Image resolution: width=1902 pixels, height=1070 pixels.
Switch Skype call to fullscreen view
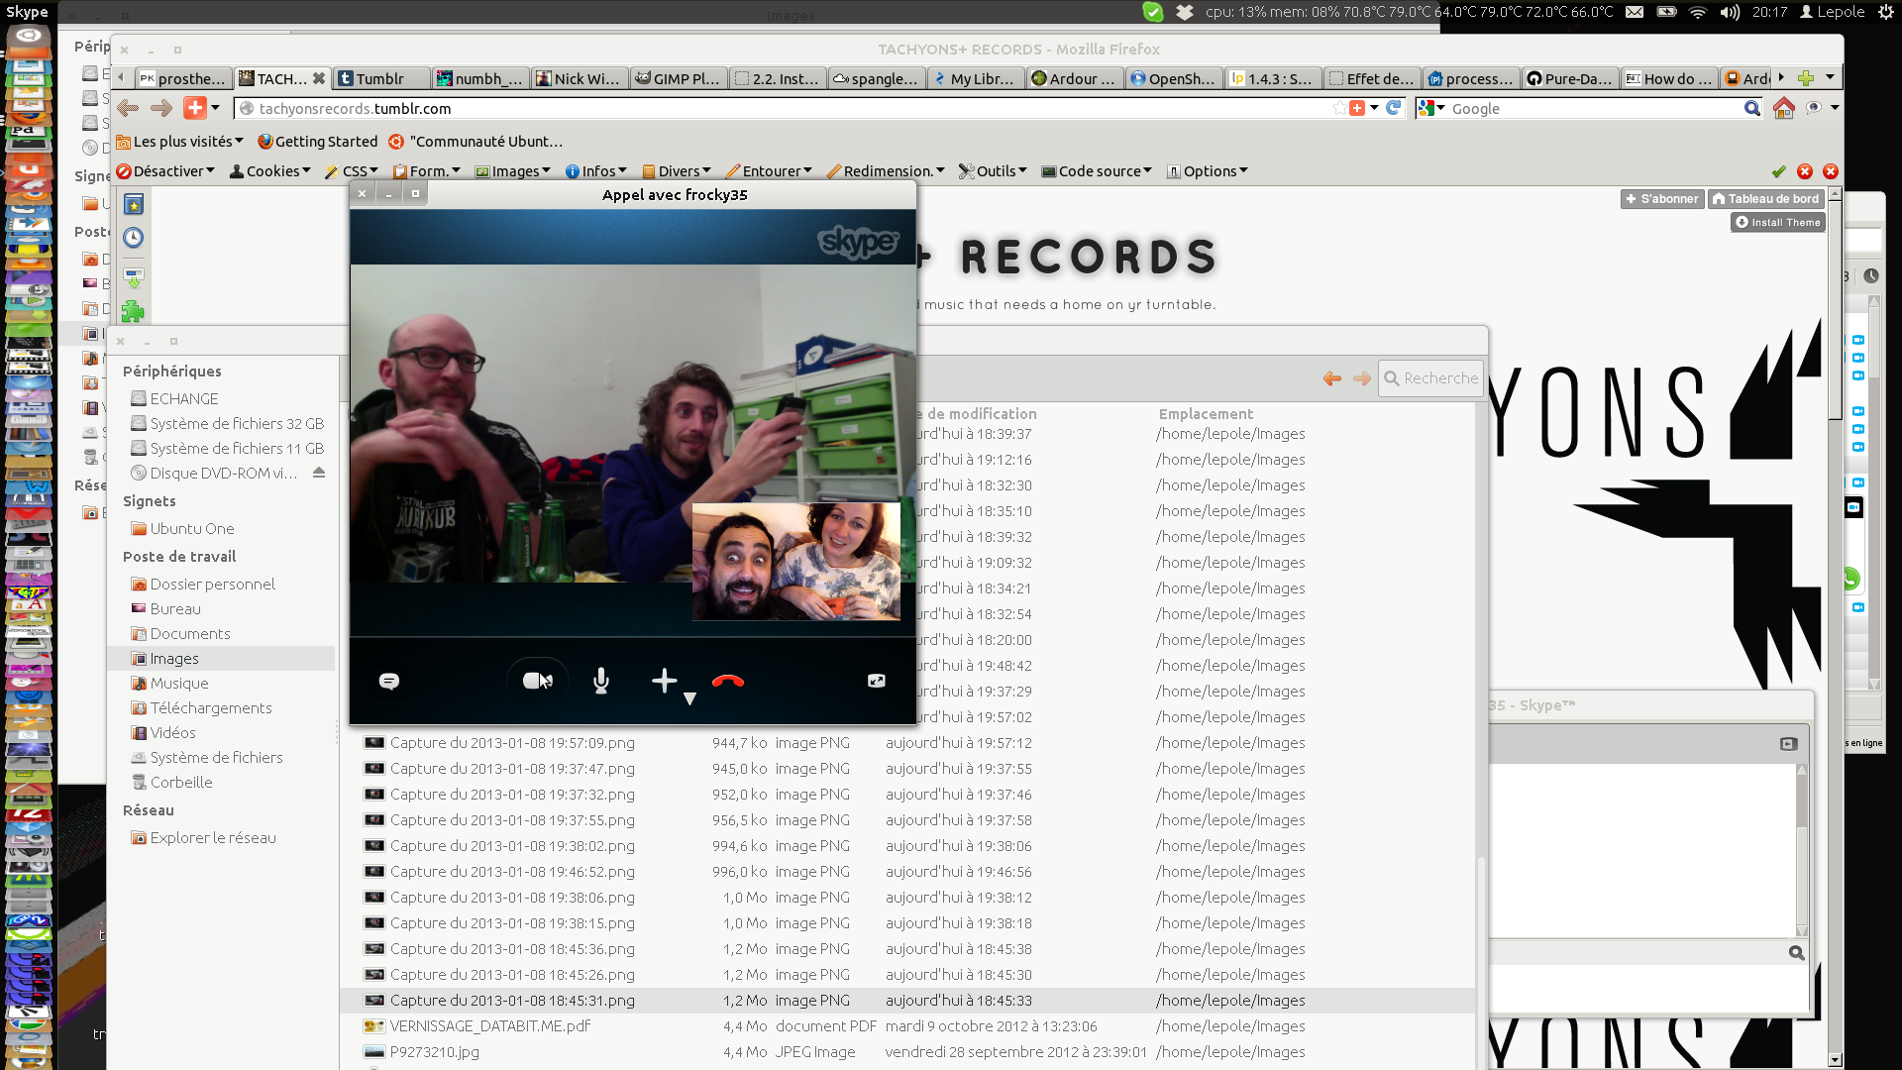(x=877, y=681)
